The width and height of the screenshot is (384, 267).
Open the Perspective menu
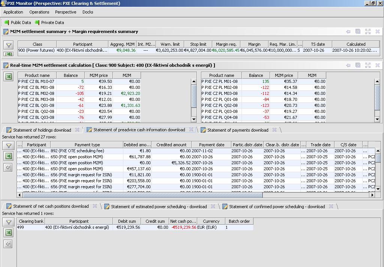tap(66, 12)
